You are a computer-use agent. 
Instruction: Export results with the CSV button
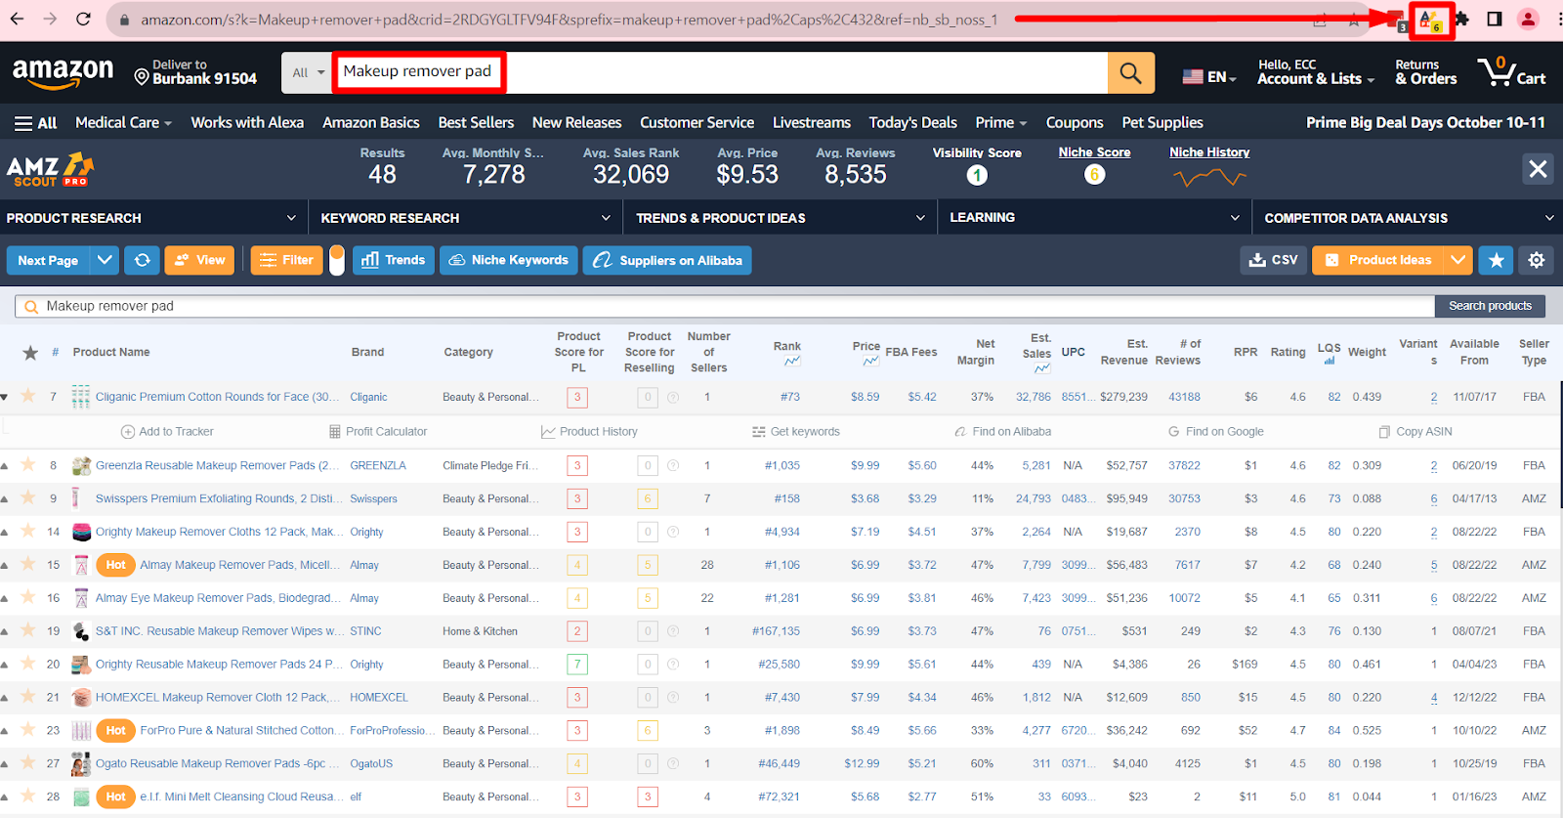1274,260
